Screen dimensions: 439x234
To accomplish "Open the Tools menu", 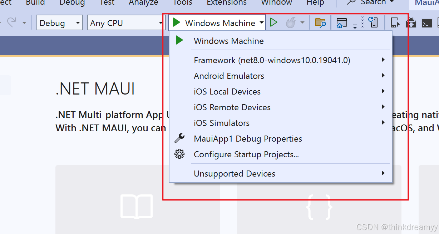I will [x=182, y=2].
